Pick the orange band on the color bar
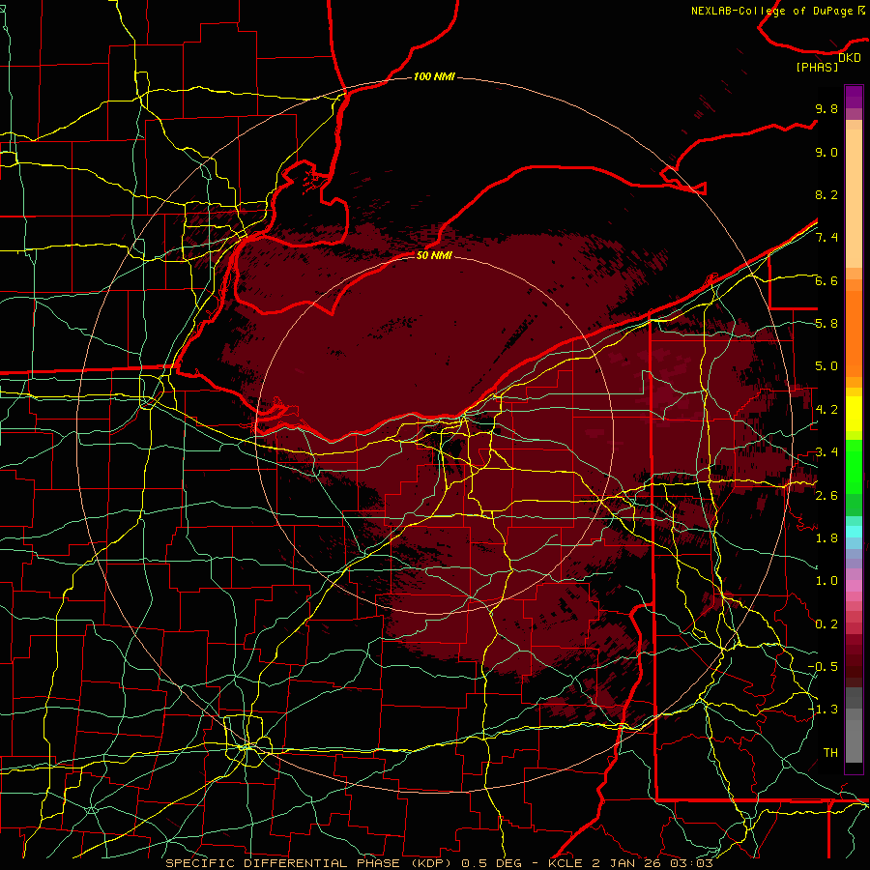The height and width of the screenshot is (870, 870). pos(854,333)
